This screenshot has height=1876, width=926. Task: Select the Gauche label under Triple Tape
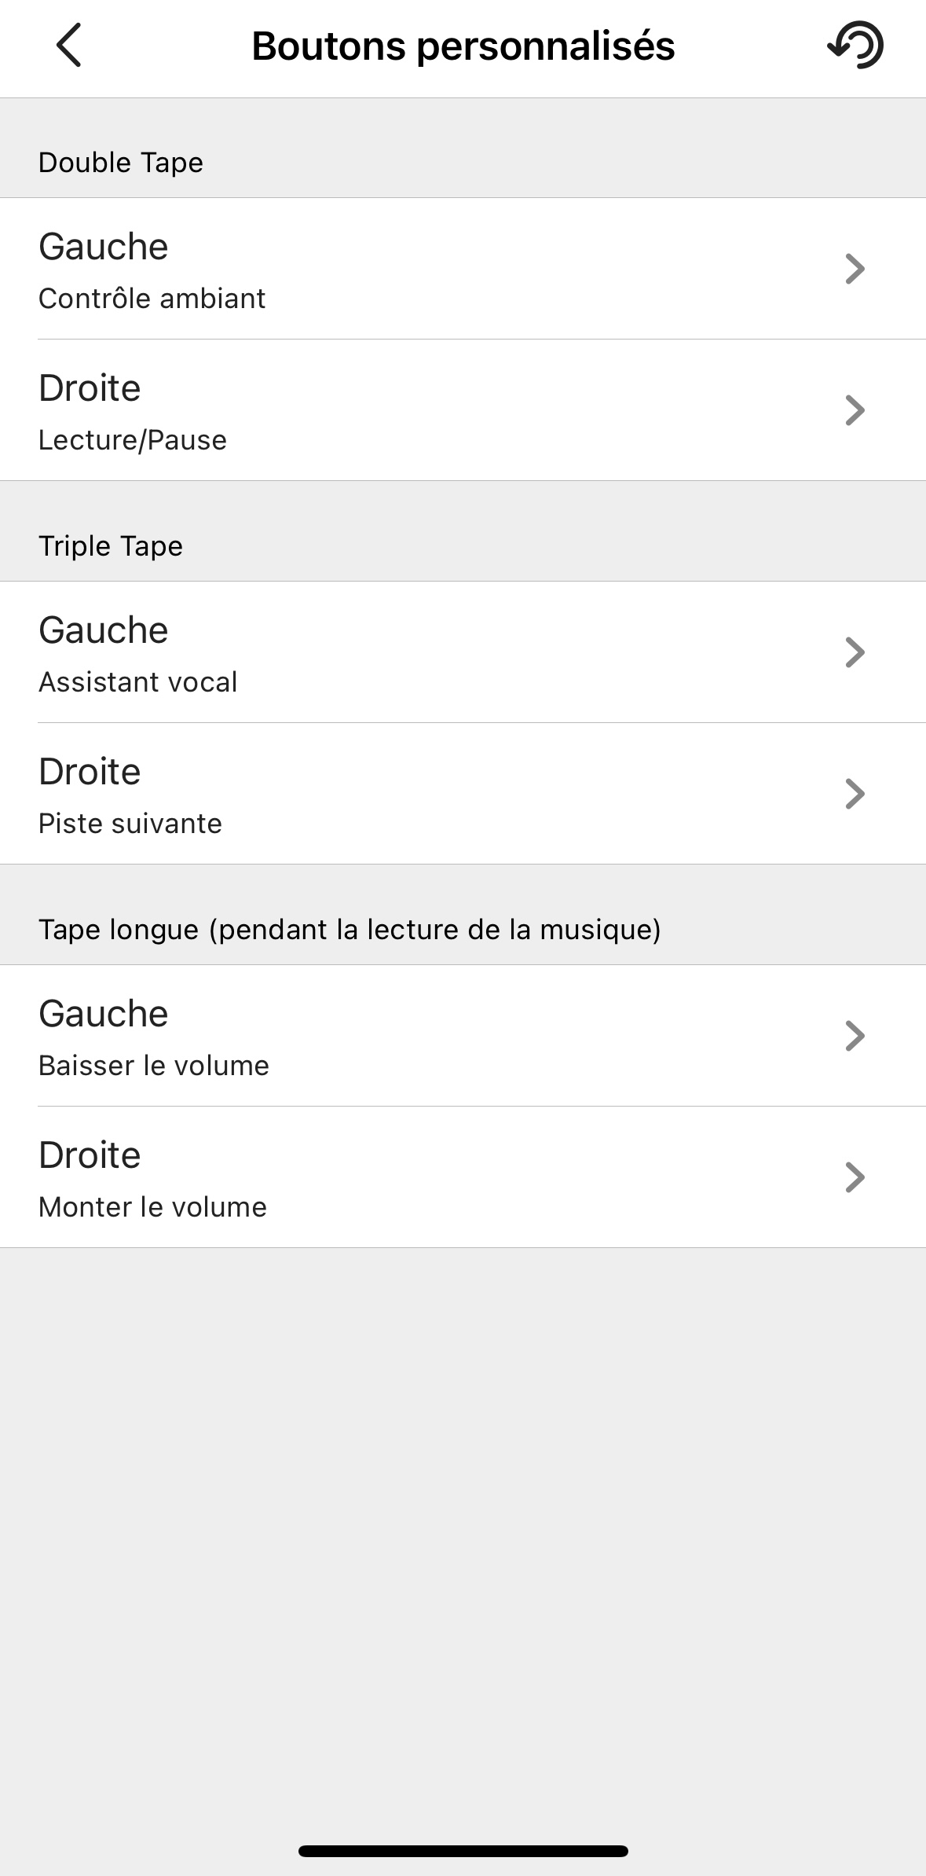pyautogui.click(x=104, y=630)
